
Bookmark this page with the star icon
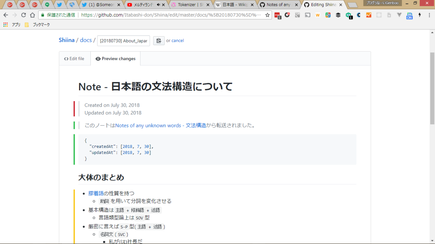click(267, 15)
